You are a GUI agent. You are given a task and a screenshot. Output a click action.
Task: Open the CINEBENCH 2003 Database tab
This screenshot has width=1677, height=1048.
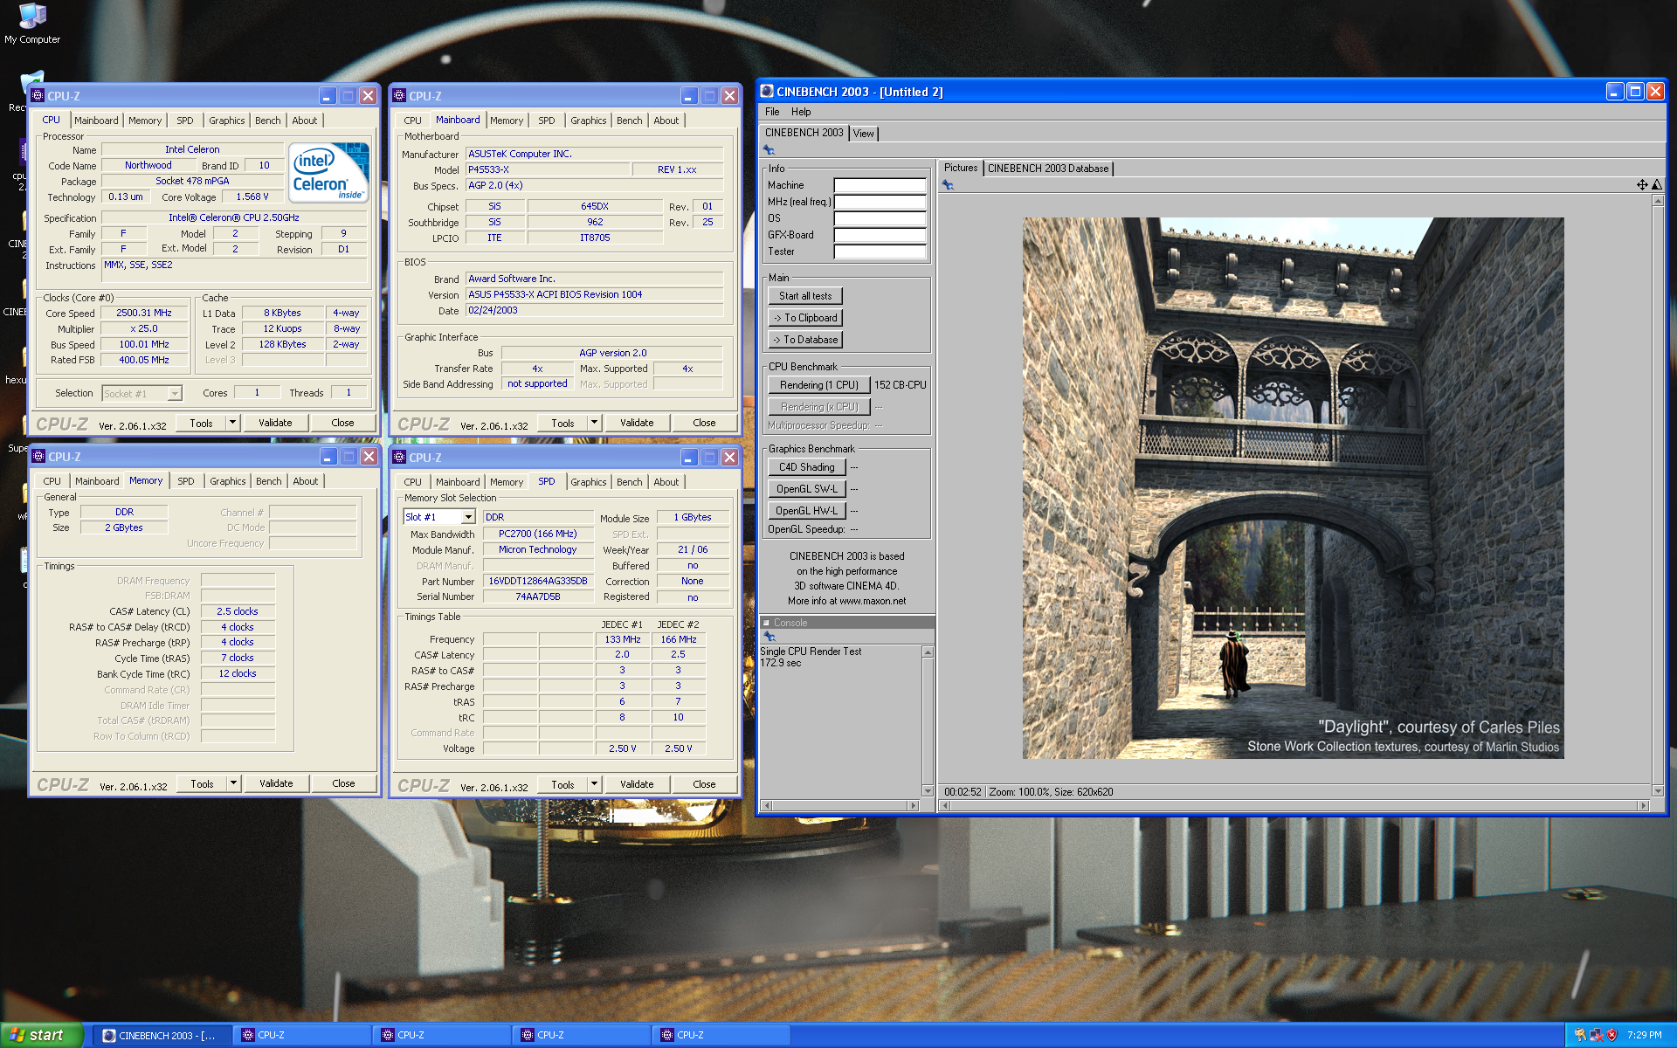1048,169
